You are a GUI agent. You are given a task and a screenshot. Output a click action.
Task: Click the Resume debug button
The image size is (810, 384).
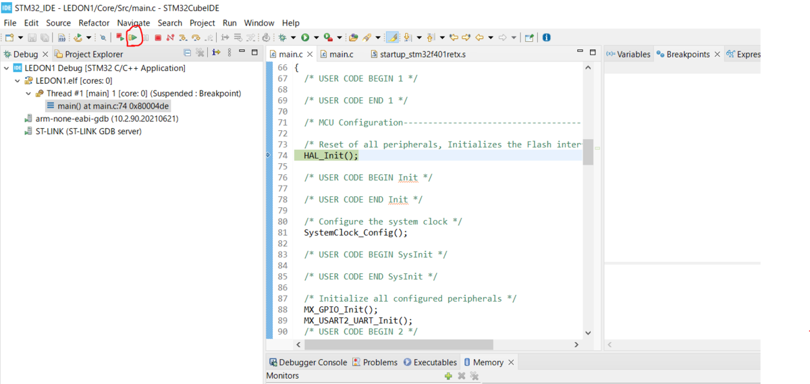click(133, 37)
